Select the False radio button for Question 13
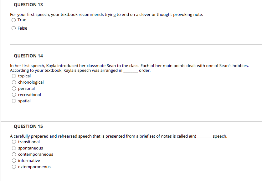 (14, 28)
